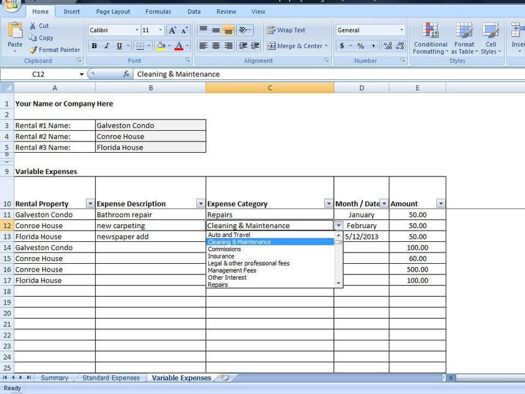Center text horizontally in cell
Image resolution: width=525 pixels, height=394 pixels.
(216, 46)
